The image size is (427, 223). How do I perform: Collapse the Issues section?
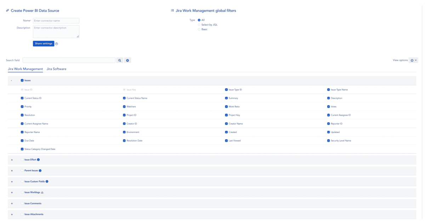pos(11,81)
